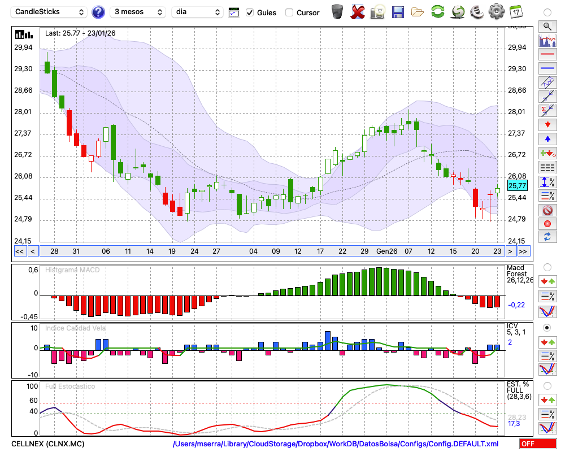Select the red horizontal line tool
The image size is (565, 452).
click(x=547, y=55)
